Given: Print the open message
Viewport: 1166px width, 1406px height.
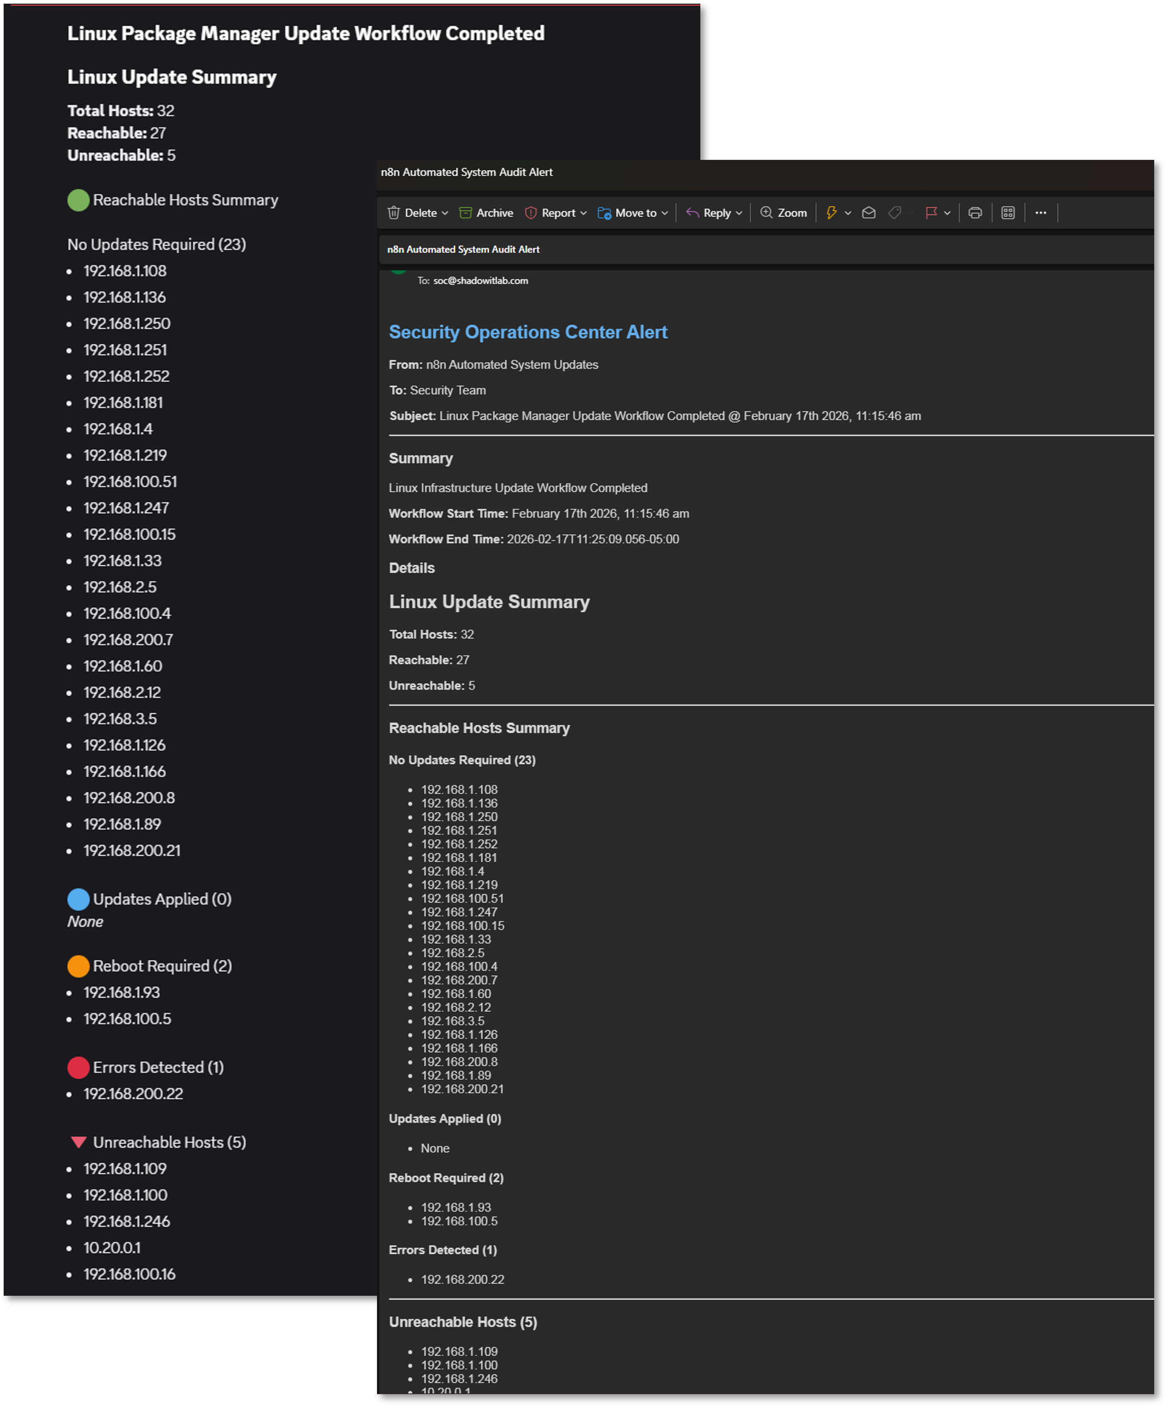Looking at the screenshot, I should (x=976, y=213).
